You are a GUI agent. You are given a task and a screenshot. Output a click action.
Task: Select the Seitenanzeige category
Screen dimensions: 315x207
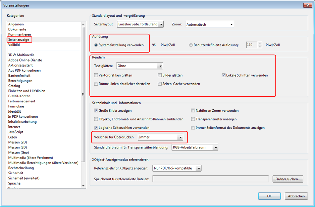18,40
